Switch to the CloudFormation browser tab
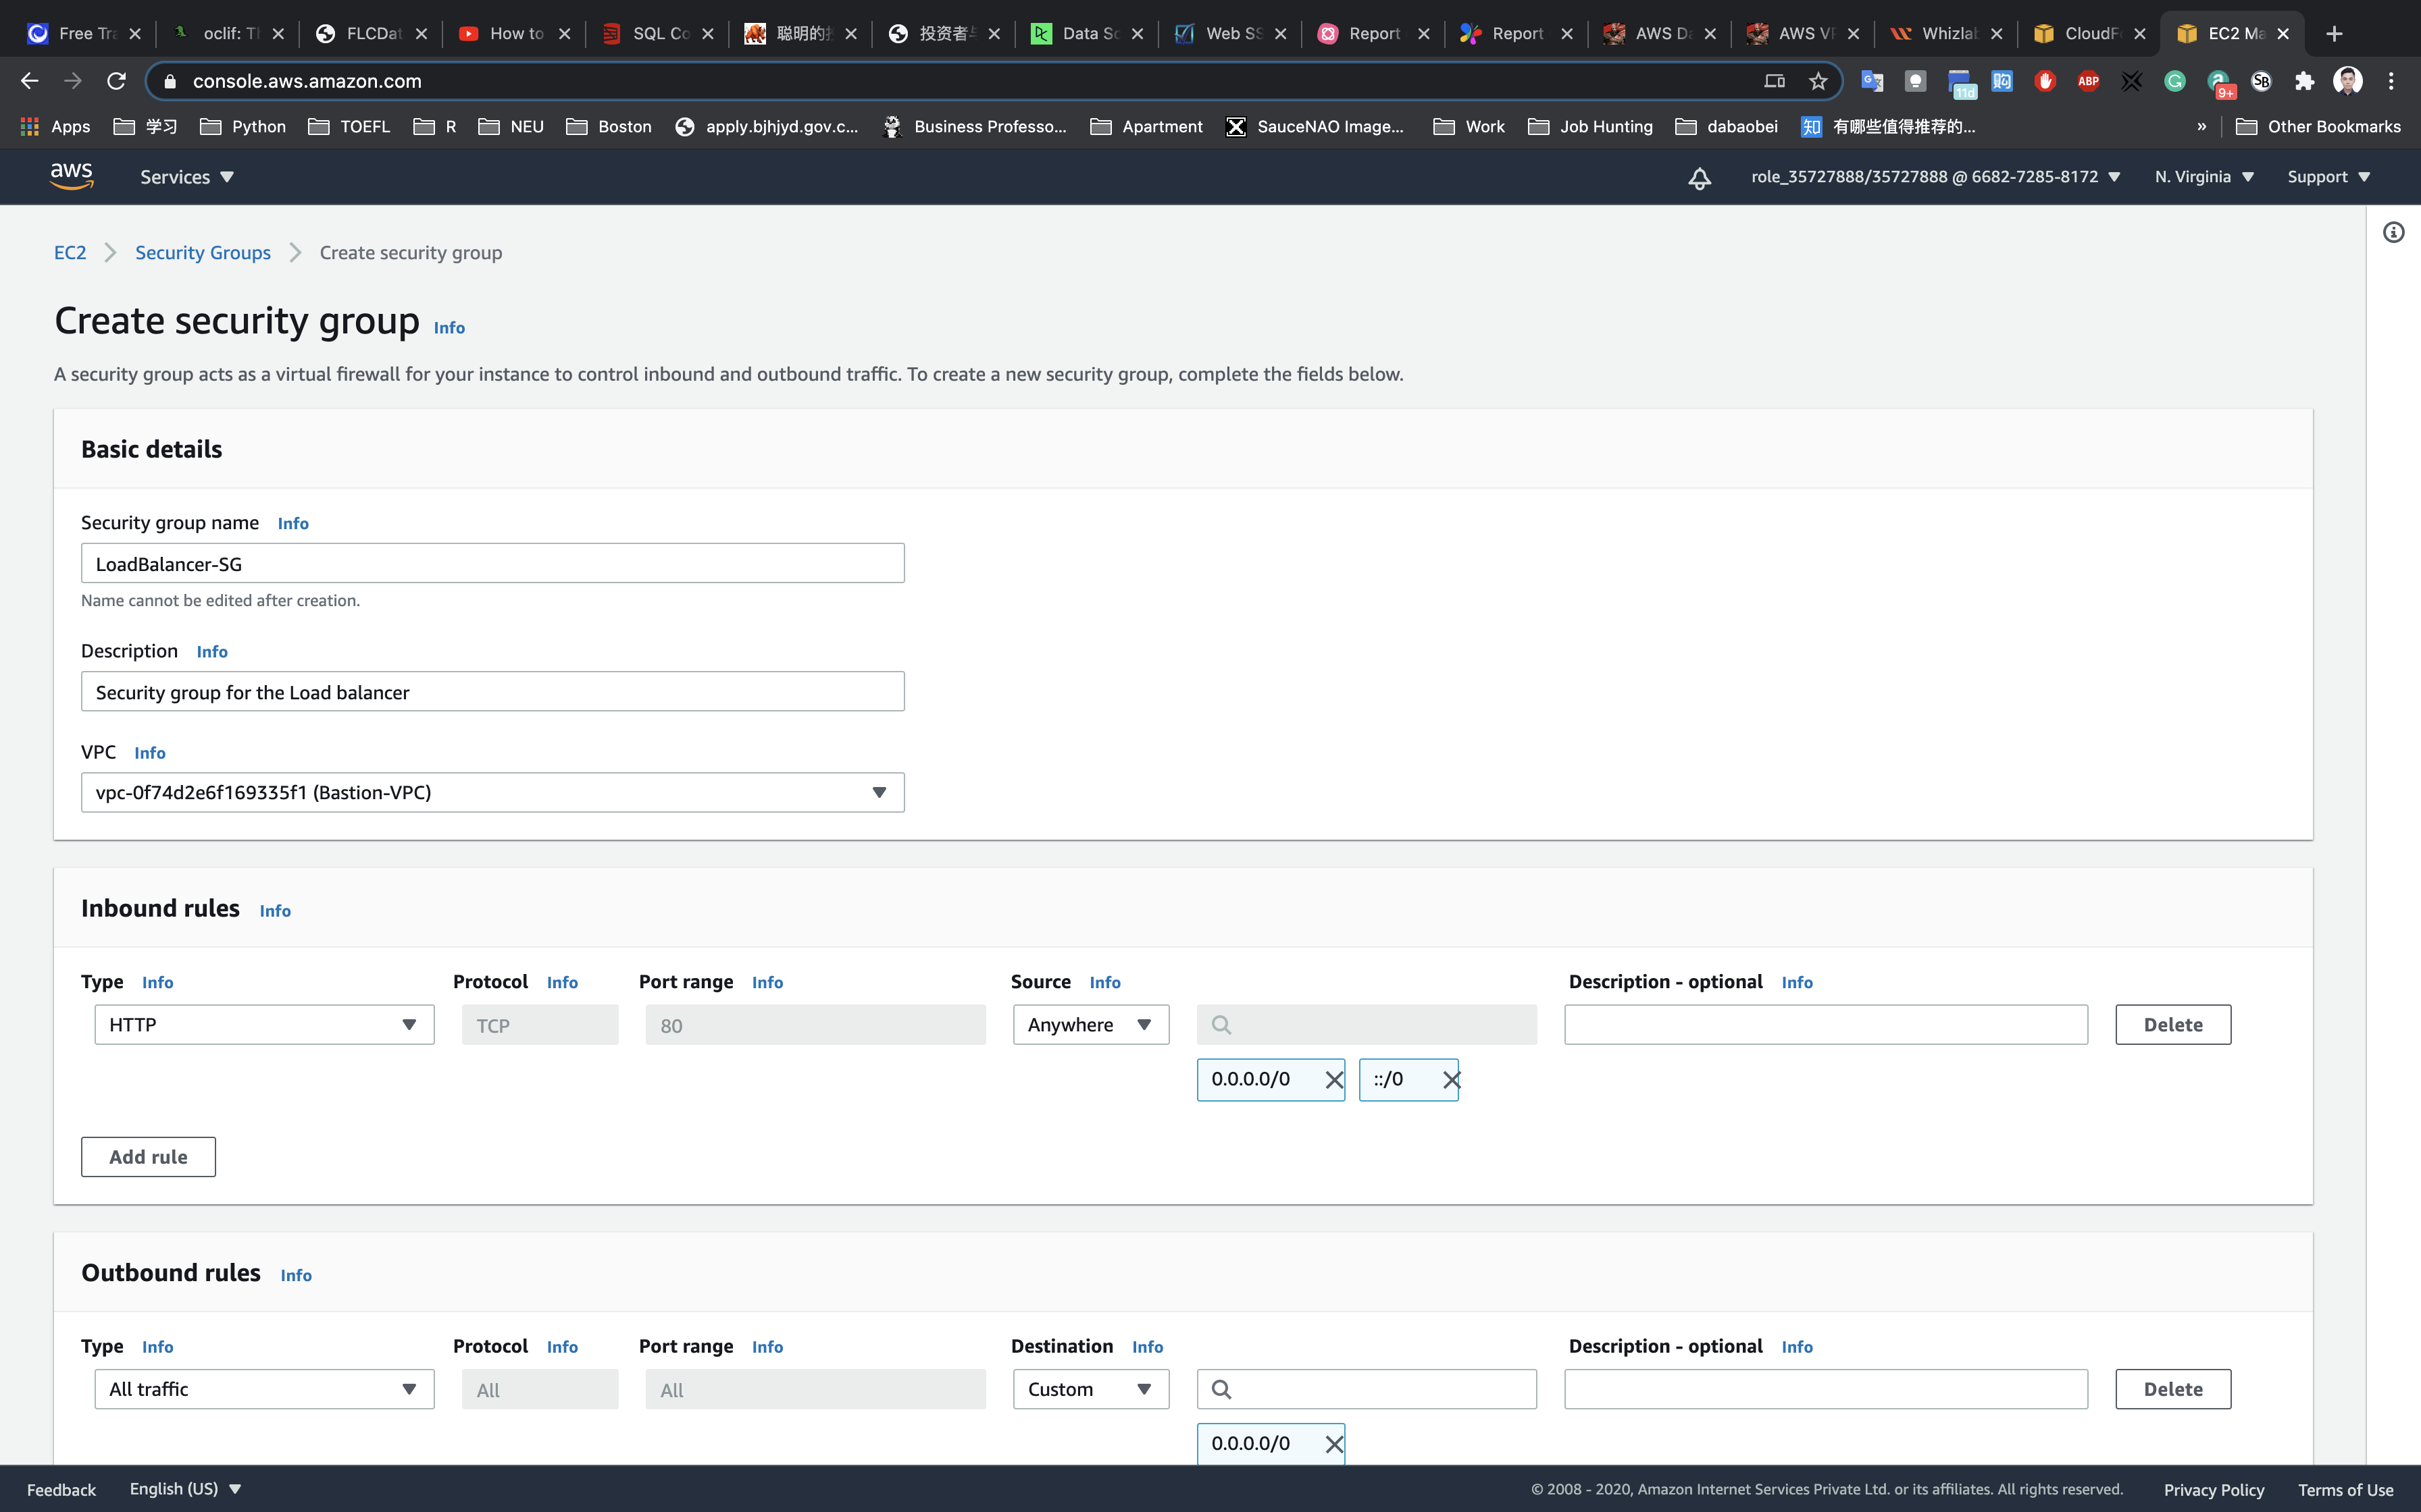This screenshot has width=2421, height=1512. coord(2087,33)
